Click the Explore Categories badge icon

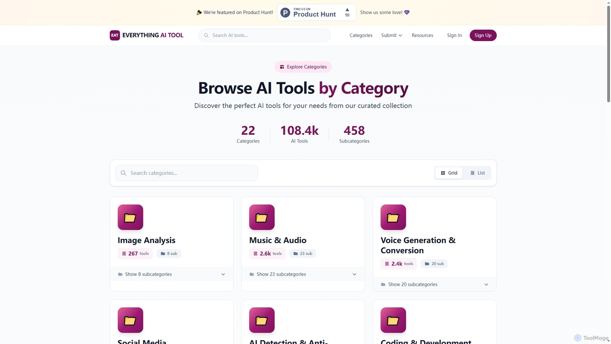(282, 67)
